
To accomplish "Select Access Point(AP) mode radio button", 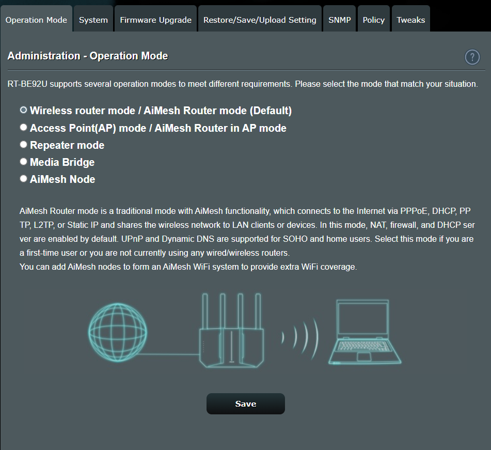I will click(23, 127).
